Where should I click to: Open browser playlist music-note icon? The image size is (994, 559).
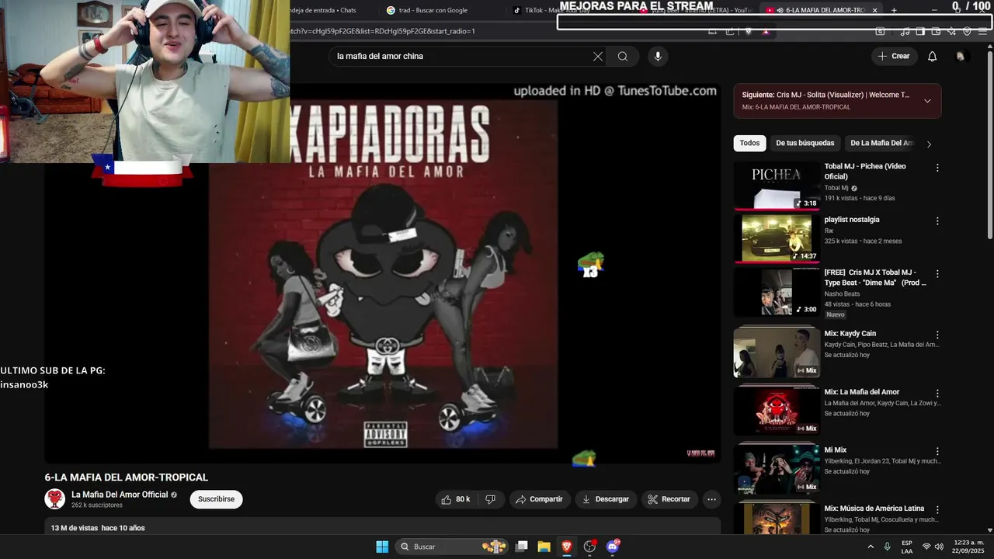[905, 31]
